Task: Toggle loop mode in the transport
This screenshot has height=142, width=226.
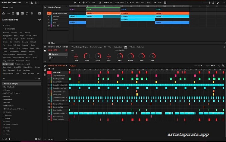Action: (x=88, y=3)
